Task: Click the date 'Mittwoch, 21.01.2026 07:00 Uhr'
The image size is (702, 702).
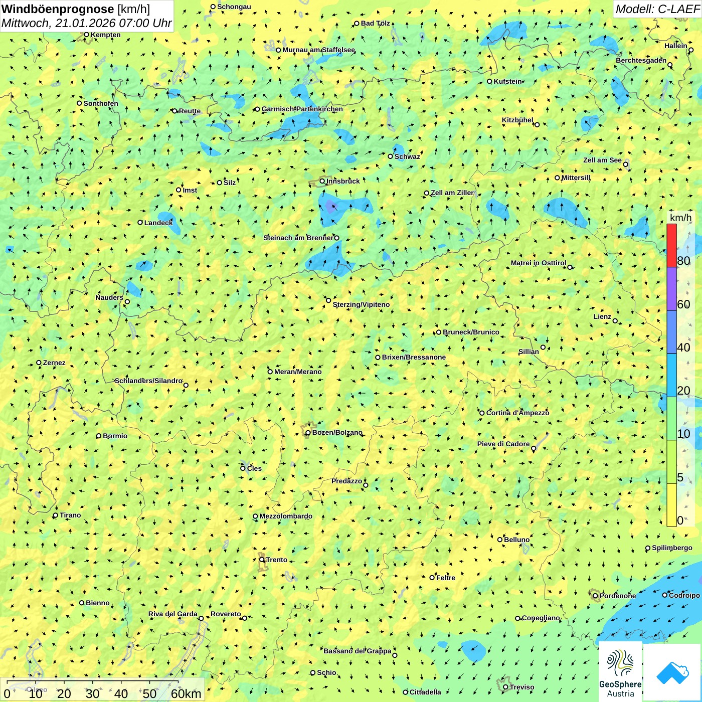Action: (86, 23)
